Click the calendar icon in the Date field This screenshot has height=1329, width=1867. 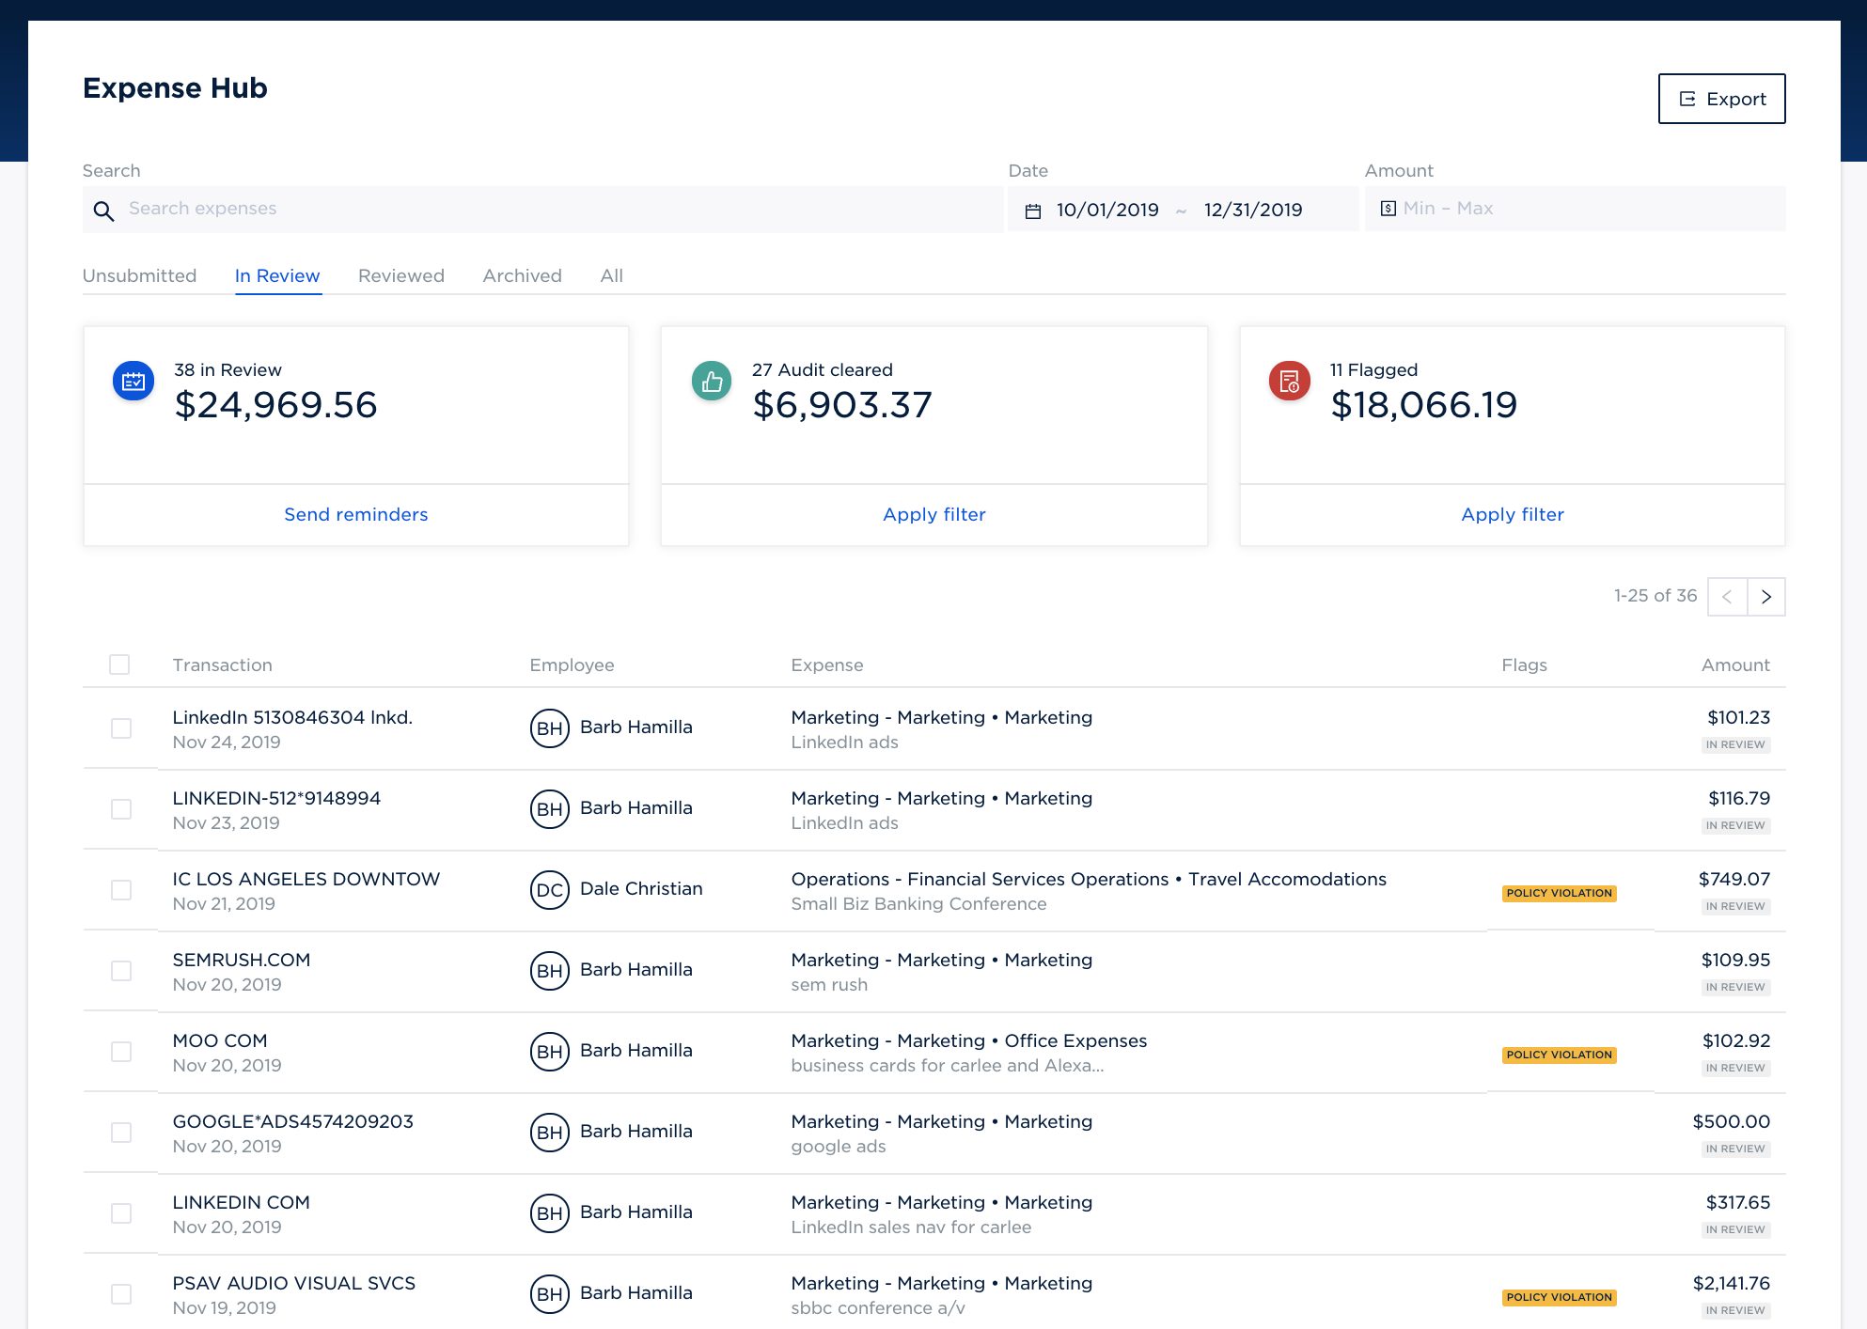(1032, 211)
